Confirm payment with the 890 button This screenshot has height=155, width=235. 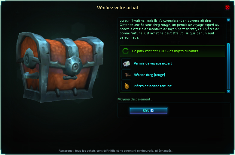click(x=148, y=110)
